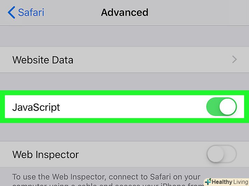
Task: Click gray spacer above Website Data row
Action: (124, 36)
